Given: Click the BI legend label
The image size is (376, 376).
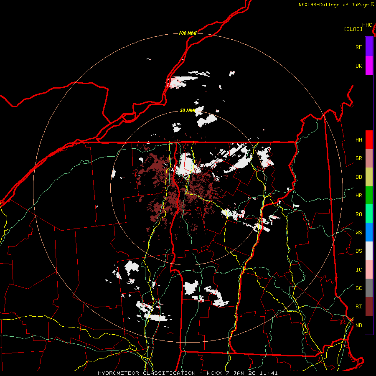Looking at the screenshot, I should coord(358,307).
